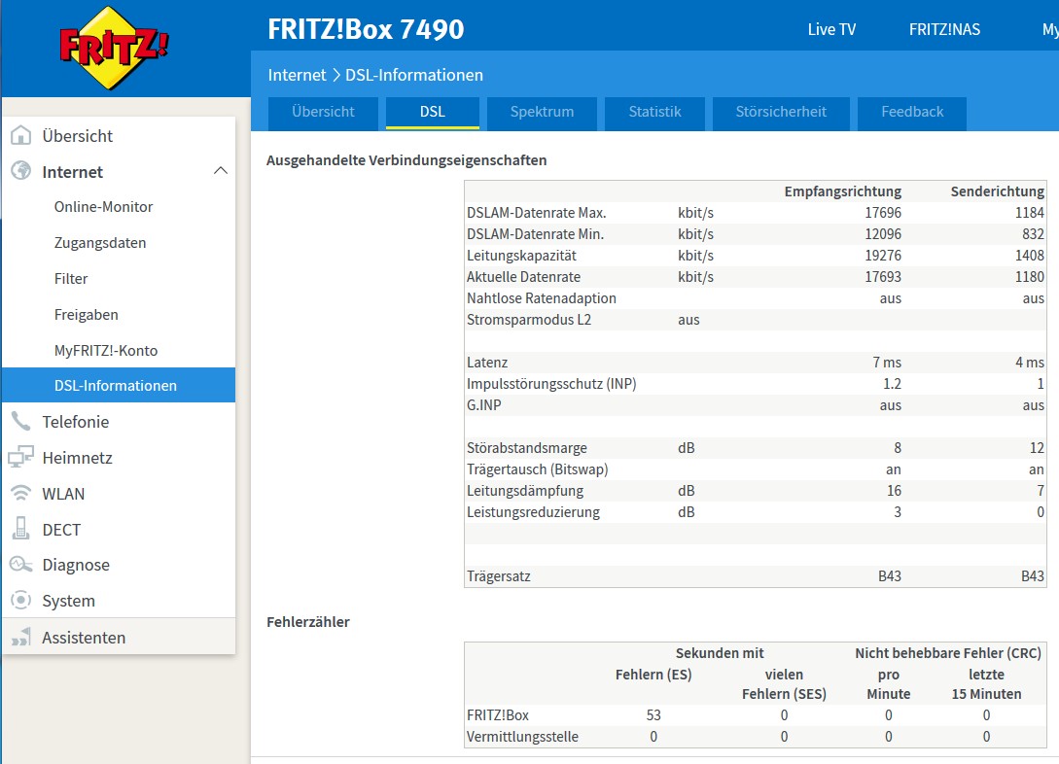
Task: Click DSL-Informationen in the breadcrumb
Action: point(414,75)
